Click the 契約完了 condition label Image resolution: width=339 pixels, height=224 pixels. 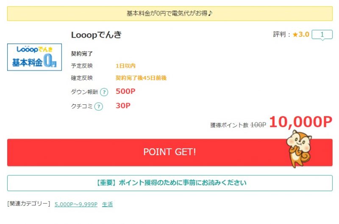[82, 54]
